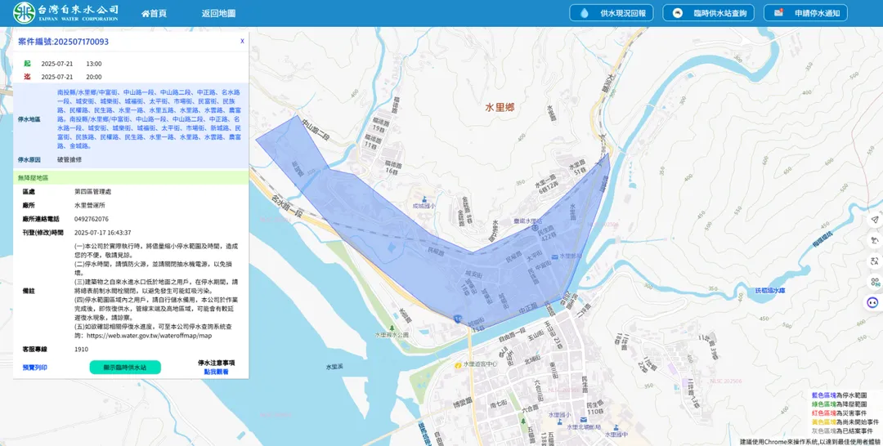Close the case details panel

242,41
